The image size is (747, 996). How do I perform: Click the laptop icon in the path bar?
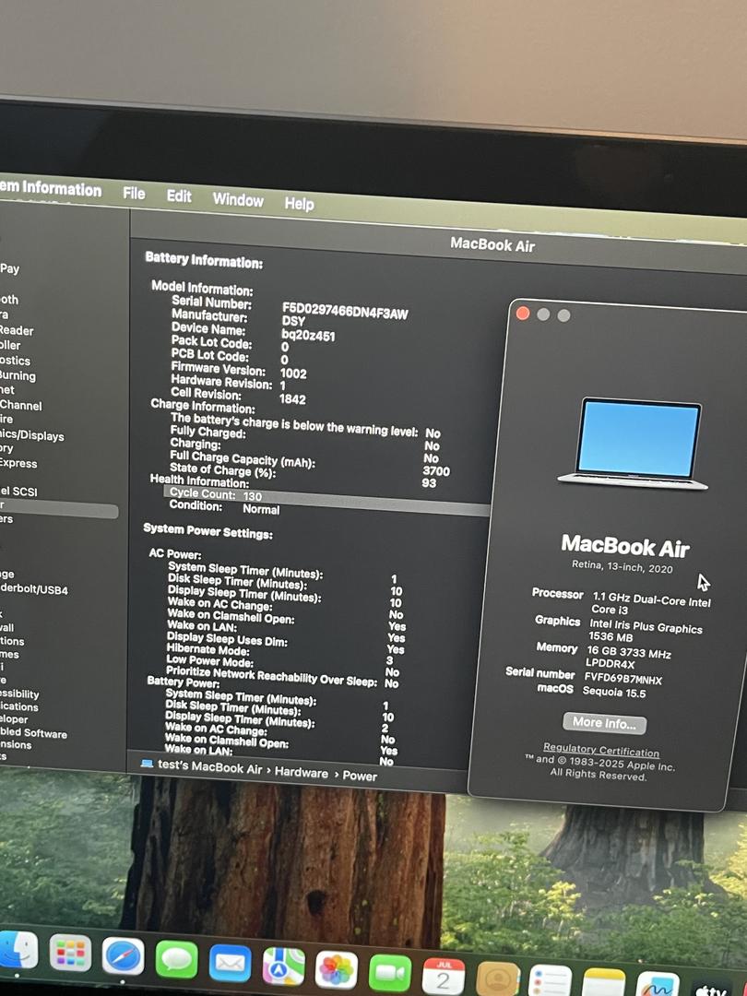coord(147,764)
